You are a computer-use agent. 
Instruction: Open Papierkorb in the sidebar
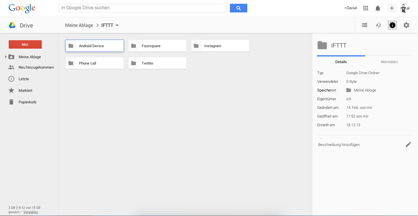27,102
